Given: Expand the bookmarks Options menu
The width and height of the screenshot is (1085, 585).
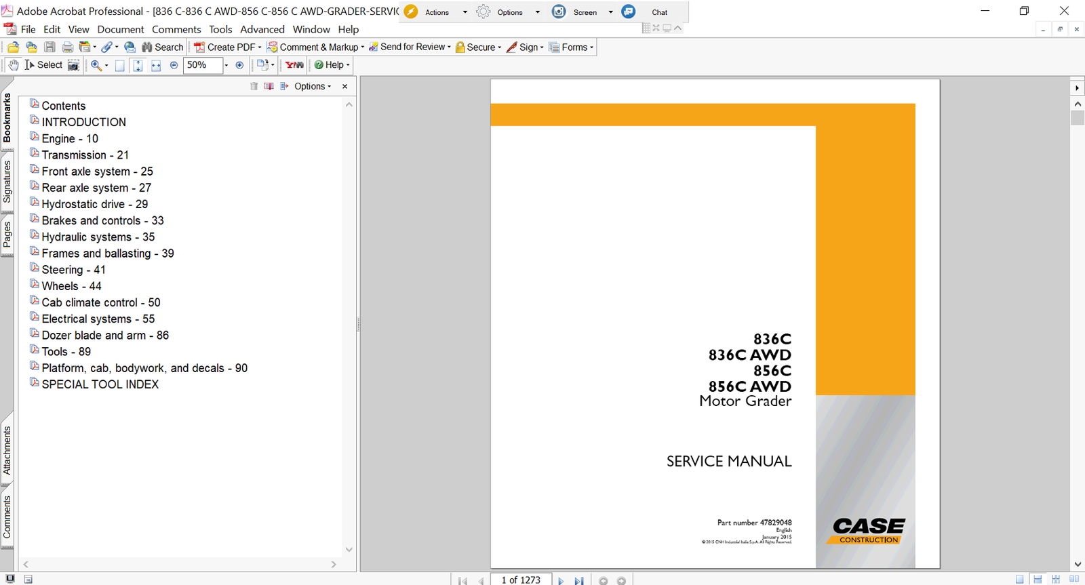Looking at the screenshot, I should tap(313, 86).
